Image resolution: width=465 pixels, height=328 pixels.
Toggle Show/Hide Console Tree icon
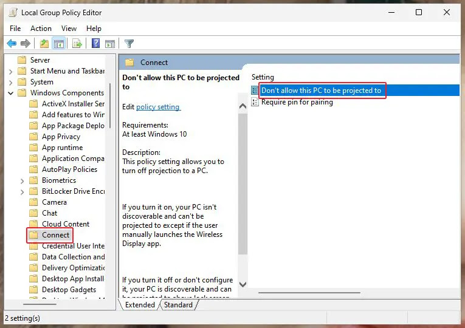59,44
